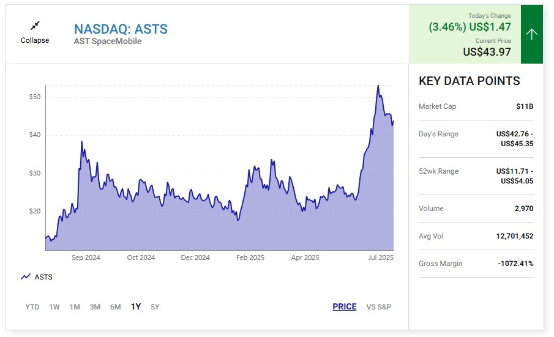This screenshot has height=337, width=554.
Task: Click the $50 y-axis label
Action: point(35,97)
